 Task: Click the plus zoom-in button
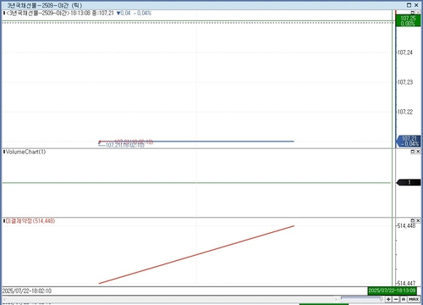coord(388,299)
